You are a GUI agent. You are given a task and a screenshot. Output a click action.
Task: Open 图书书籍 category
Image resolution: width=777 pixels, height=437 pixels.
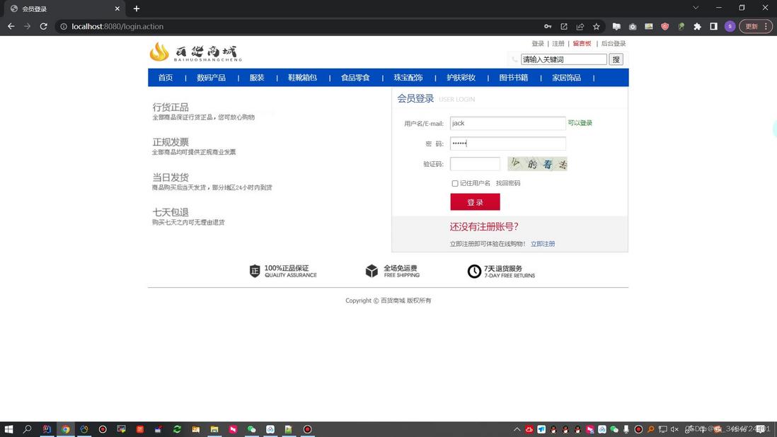513,78
